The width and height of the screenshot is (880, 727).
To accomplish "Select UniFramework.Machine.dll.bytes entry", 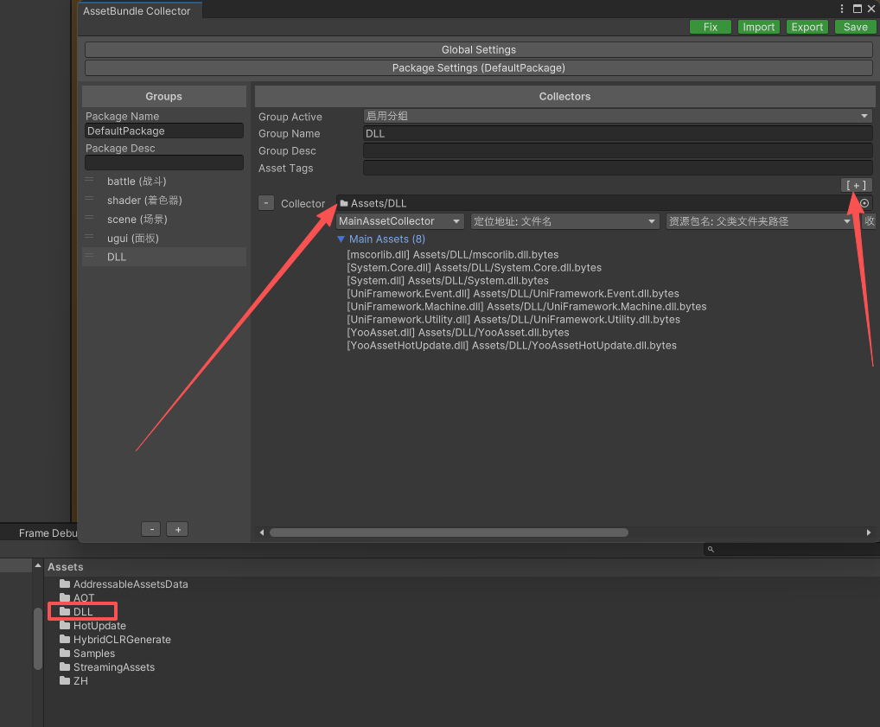I will [526, 307].
